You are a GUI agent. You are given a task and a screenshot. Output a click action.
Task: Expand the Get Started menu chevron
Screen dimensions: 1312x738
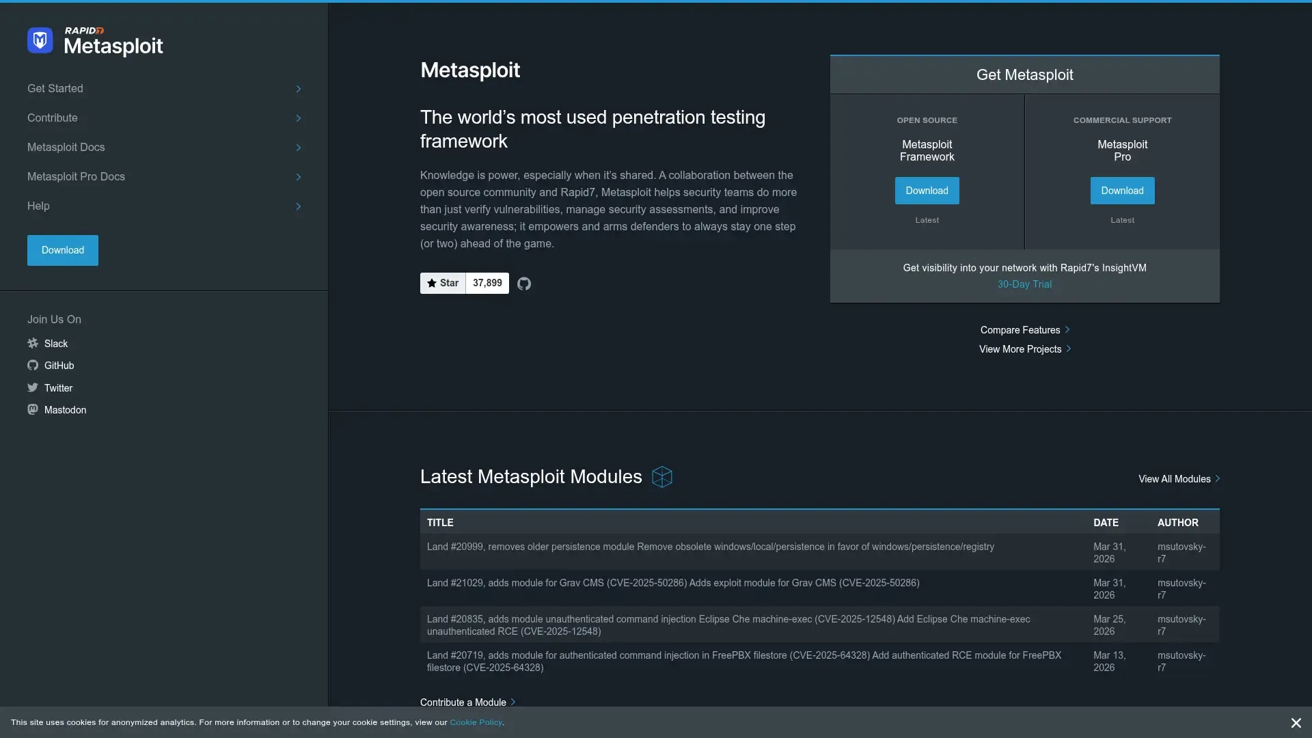pyautogui.click(x=299, y=89)
